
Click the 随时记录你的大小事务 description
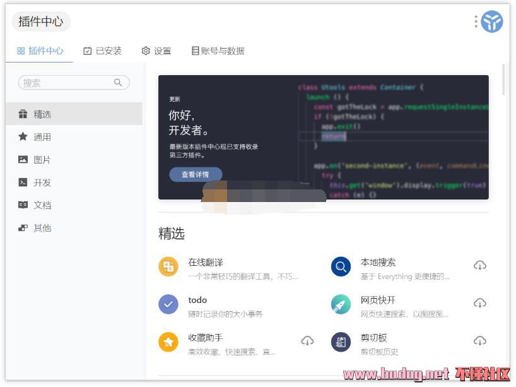pos(225,314)
